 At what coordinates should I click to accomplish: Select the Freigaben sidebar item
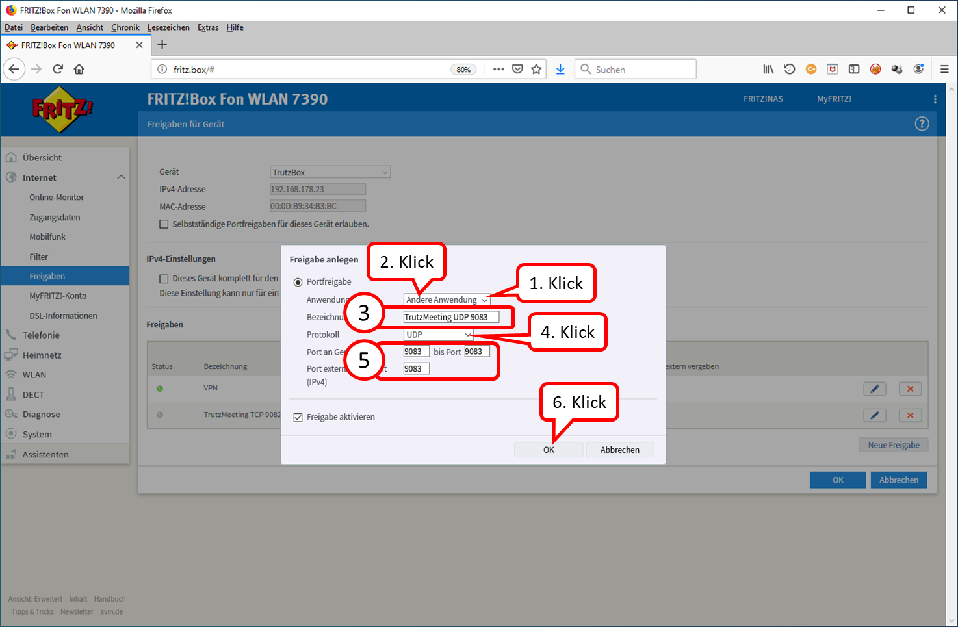tap(65, 276)
